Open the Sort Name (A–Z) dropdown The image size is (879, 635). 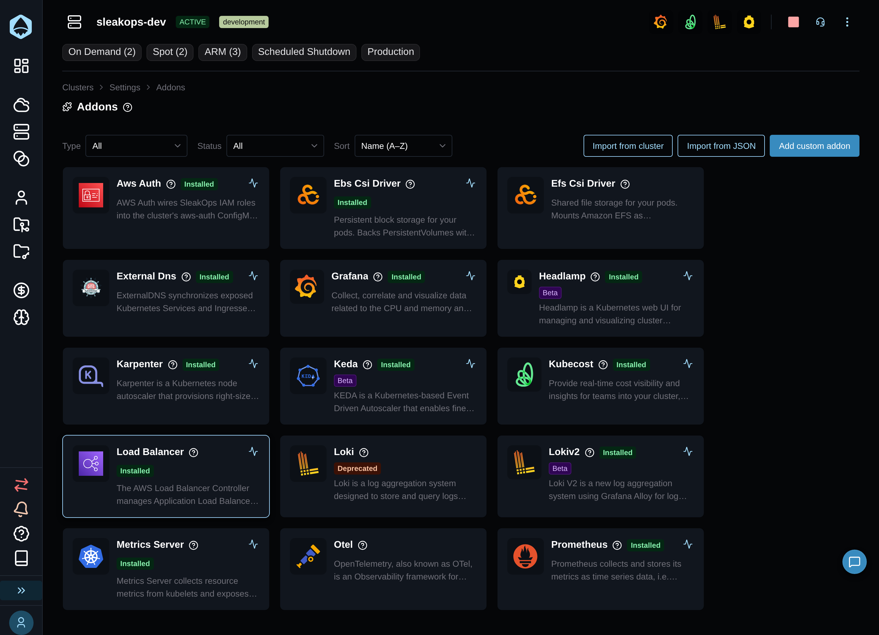coord(403,146)
